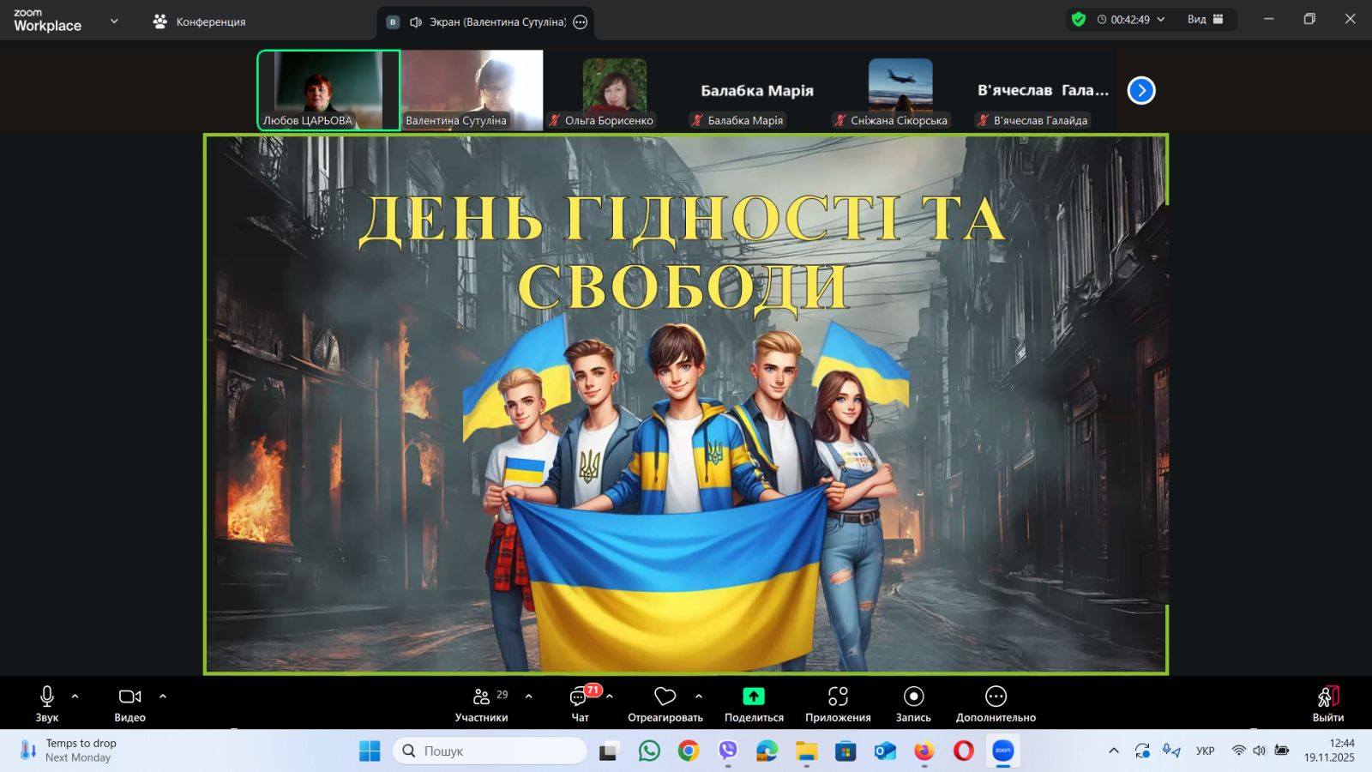Open the Zoom Workplace dropdown chevron
This screenshot has height=772, width=1372.
[114, 21]
